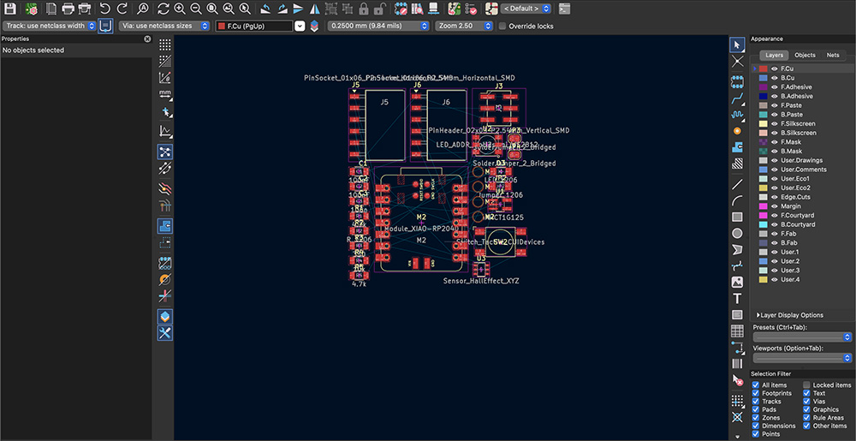
Task: Open the <Default> variant dropdown
Action: point(526,9)
